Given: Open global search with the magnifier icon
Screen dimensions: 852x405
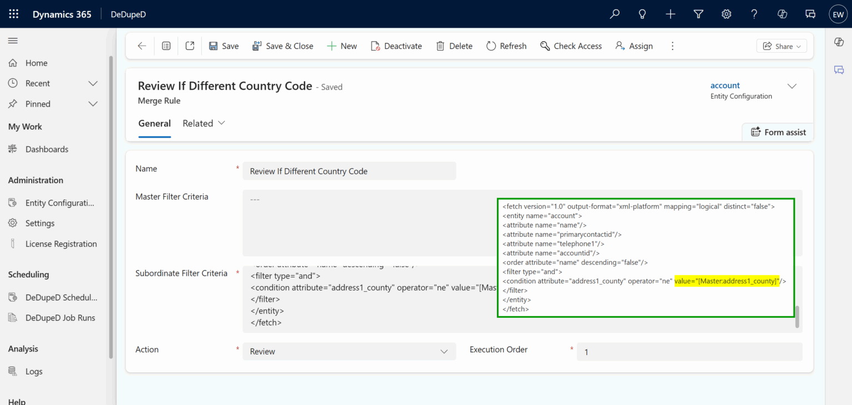Looking at the screenshot, I should point(615,14).
